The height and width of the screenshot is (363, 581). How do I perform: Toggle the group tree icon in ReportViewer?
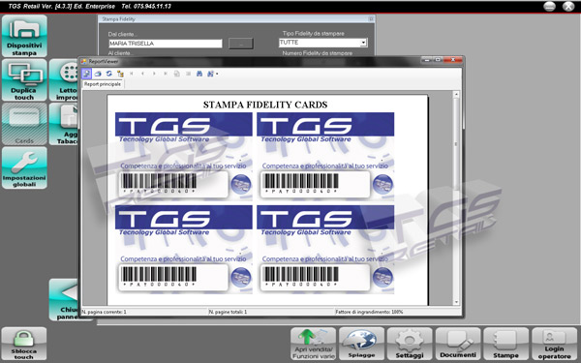(120, 74)
